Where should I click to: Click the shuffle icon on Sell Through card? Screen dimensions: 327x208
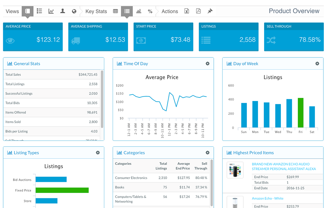coord(271,40)
